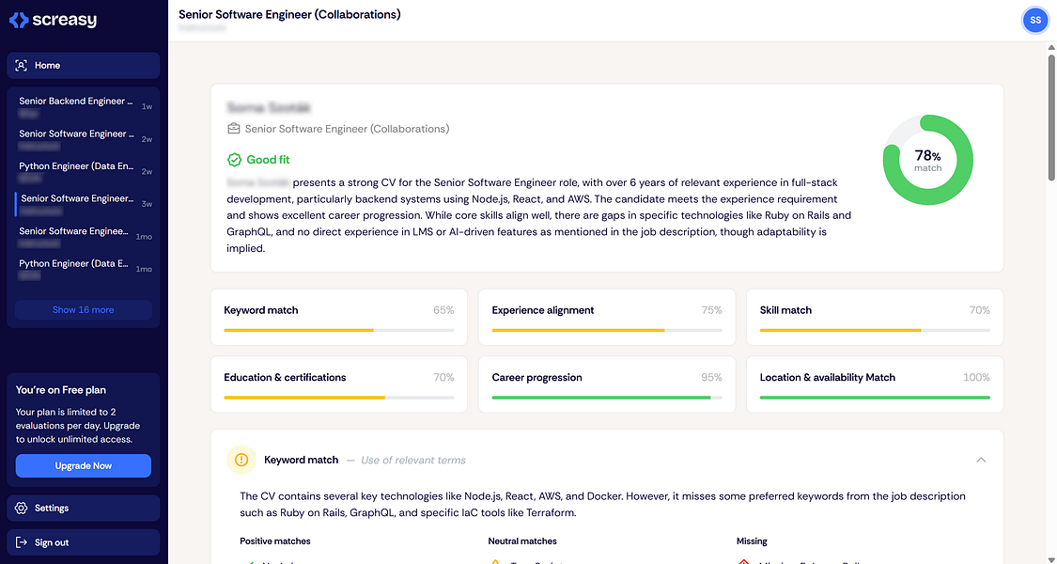Click the Sign out text label

click(52, 543)
